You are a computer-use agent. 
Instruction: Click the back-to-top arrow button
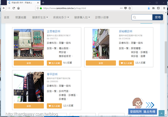[x=161, y=113]
